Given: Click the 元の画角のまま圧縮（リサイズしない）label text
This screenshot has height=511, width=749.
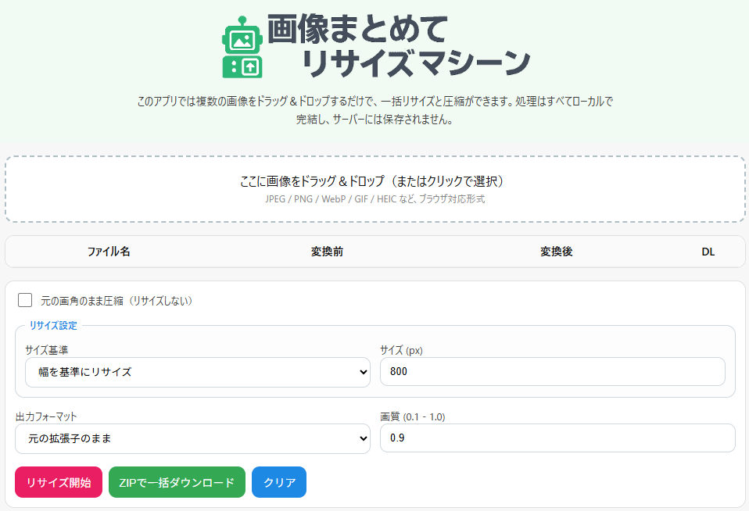Looking at the screenshot, I should (x=116, y=301).
